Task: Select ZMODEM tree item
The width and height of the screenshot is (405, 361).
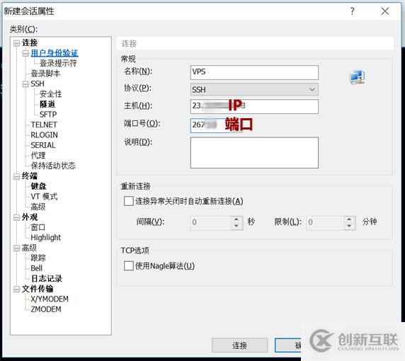Action: [x=46, y=309]
